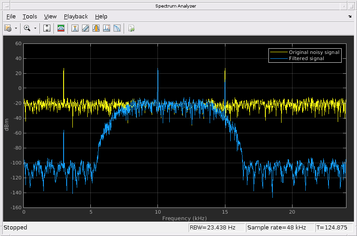Open the Configuration Properties gear icon
The height and width of the screenshot is (236, 357).
[8, 29]
